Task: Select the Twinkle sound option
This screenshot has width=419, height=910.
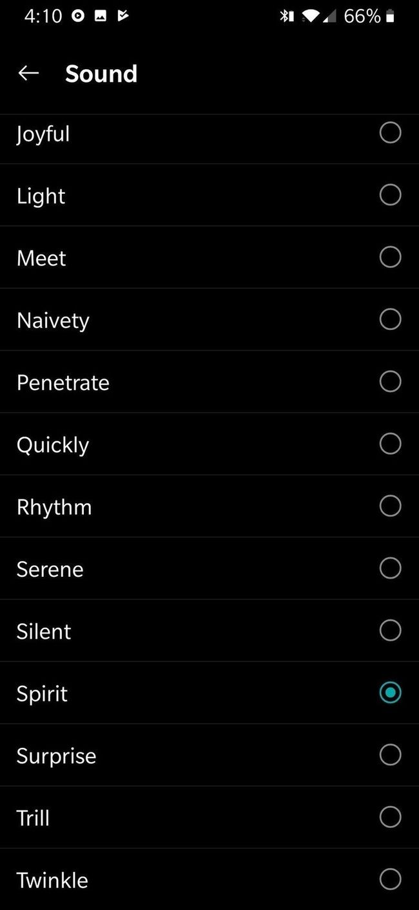Action: [390, 879]
